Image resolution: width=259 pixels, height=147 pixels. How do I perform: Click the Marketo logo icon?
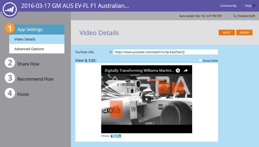pyautogui.click(x=10, y=9)
